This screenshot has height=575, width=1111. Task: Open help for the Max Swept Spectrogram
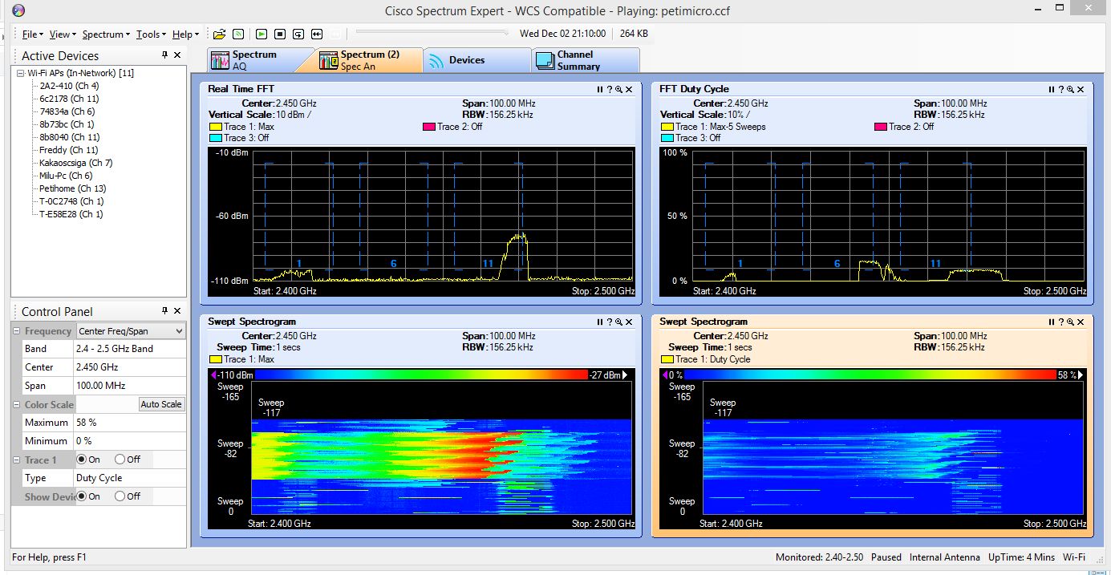pos(610,322)
